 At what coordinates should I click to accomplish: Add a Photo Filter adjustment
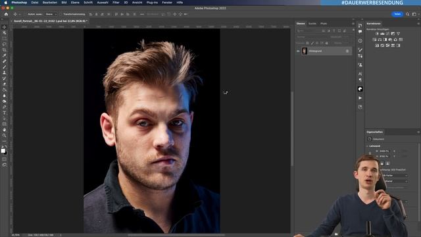[390, 39]
